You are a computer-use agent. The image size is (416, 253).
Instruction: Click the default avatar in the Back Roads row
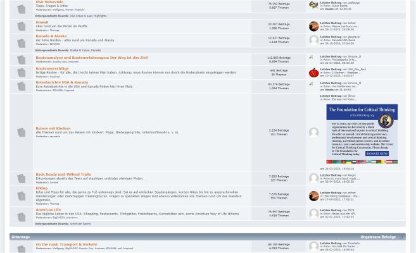tap(313, 178)
